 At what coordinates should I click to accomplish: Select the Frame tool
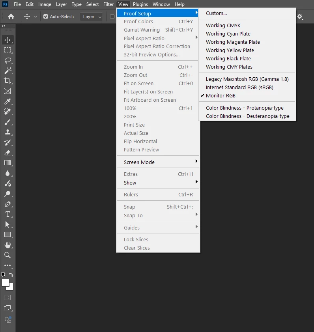pos(7,91)
